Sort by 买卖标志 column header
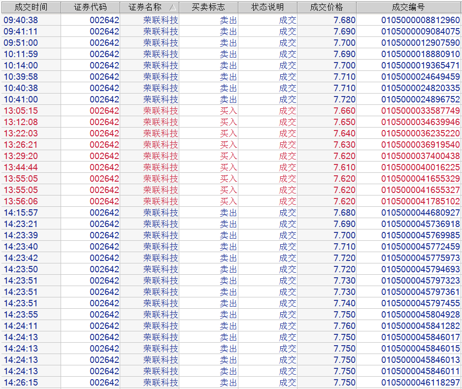 [209, 7]
